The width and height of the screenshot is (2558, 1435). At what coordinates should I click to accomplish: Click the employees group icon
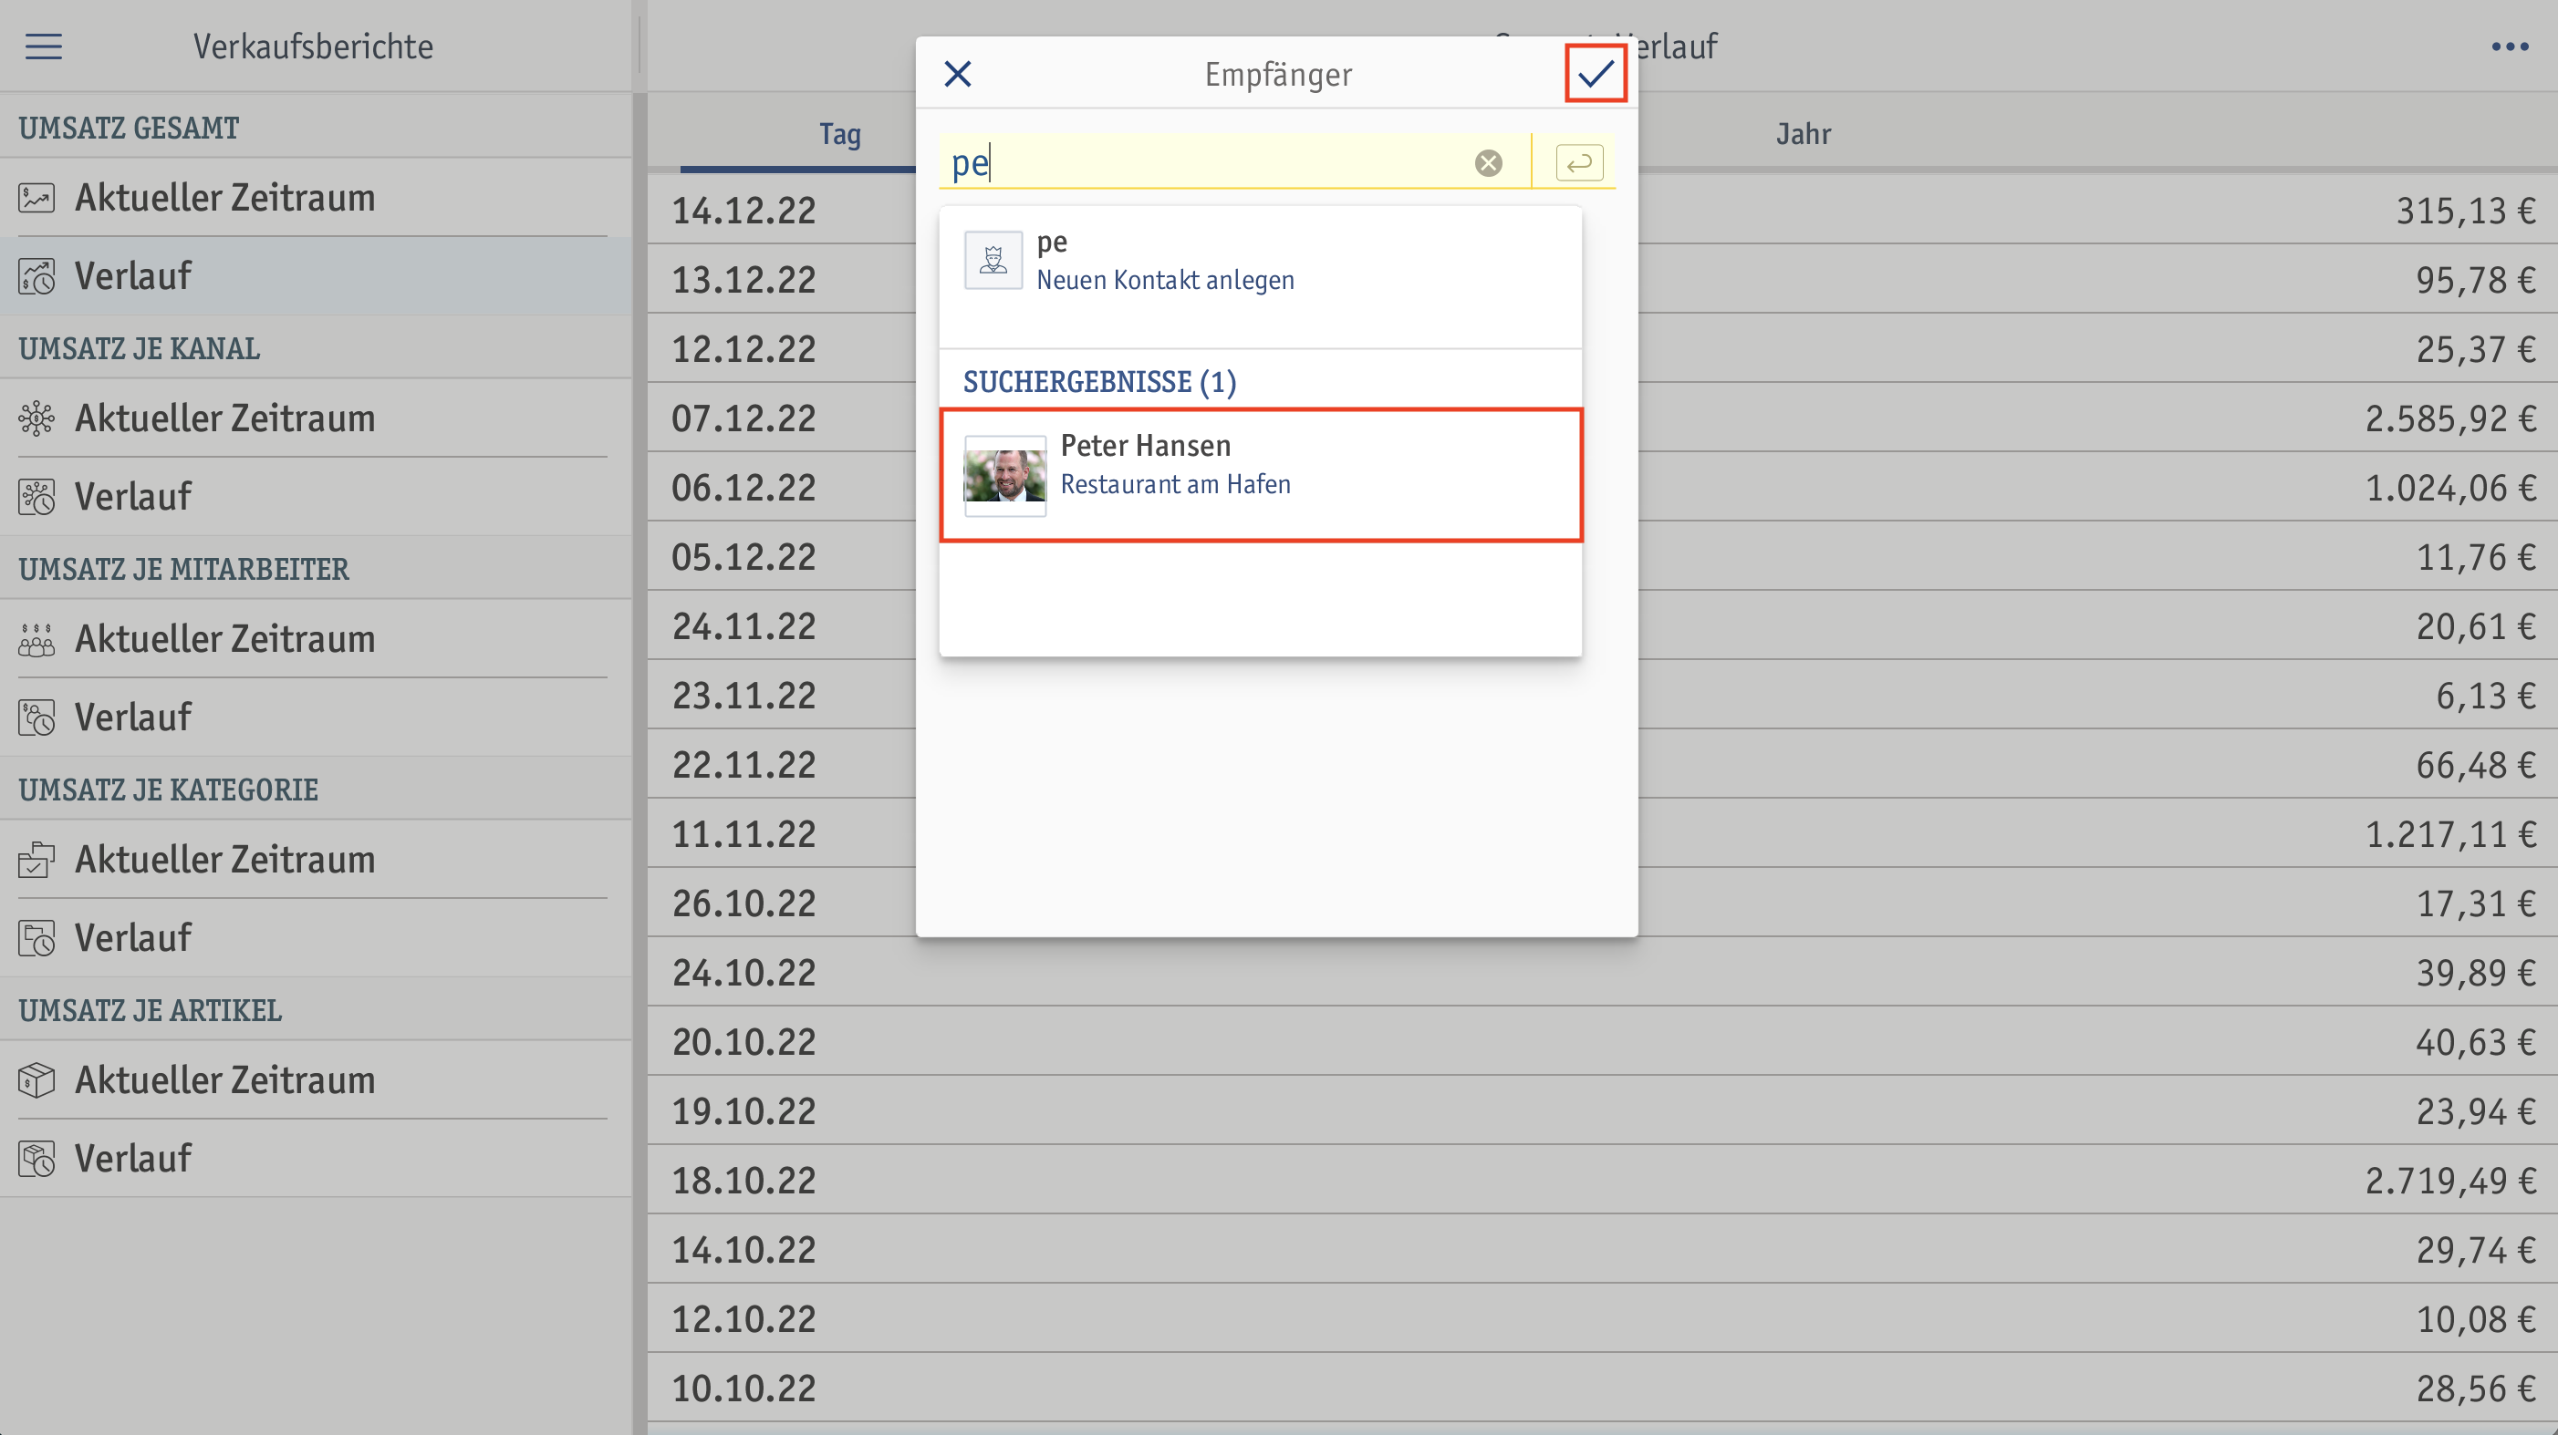click(36, 639)
